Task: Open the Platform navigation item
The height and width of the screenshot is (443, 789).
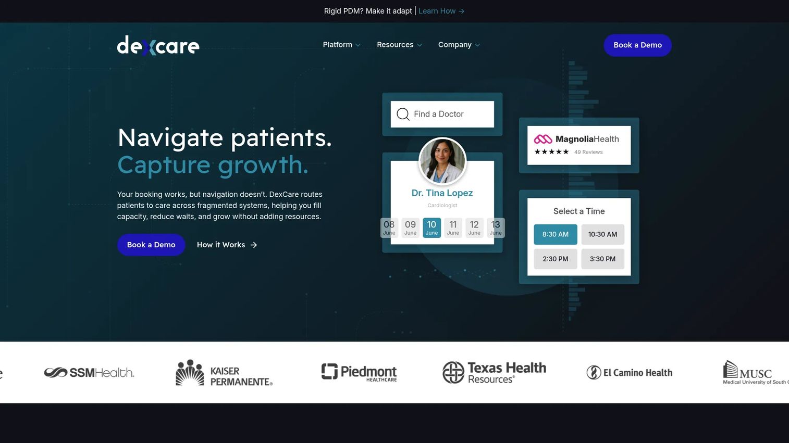Action: [342, 45]
